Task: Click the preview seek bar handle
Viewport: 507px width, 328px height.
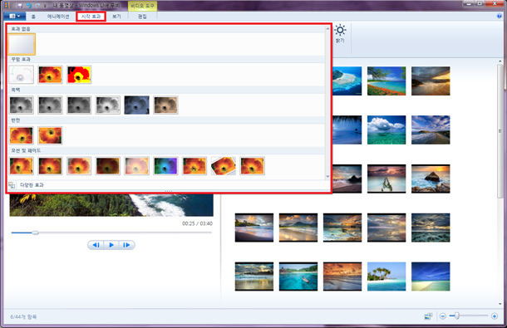Action: 35,233
